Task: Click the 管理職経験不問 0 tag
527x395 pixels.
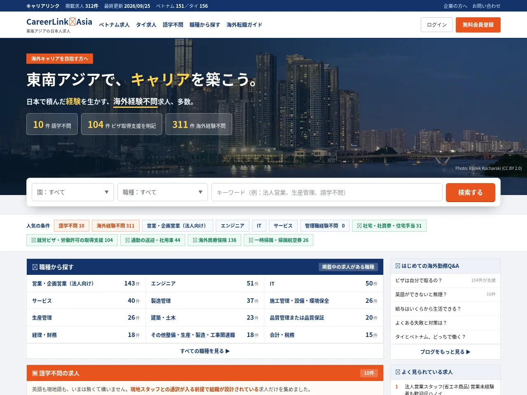Action: (x=325, y=225)
